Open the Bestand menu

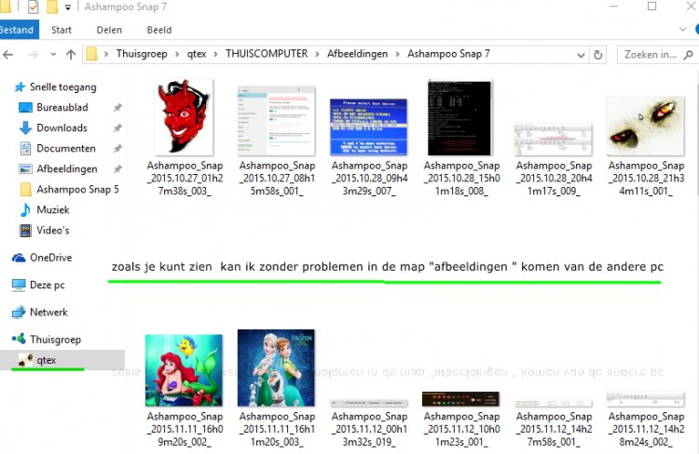click(18, 29)
